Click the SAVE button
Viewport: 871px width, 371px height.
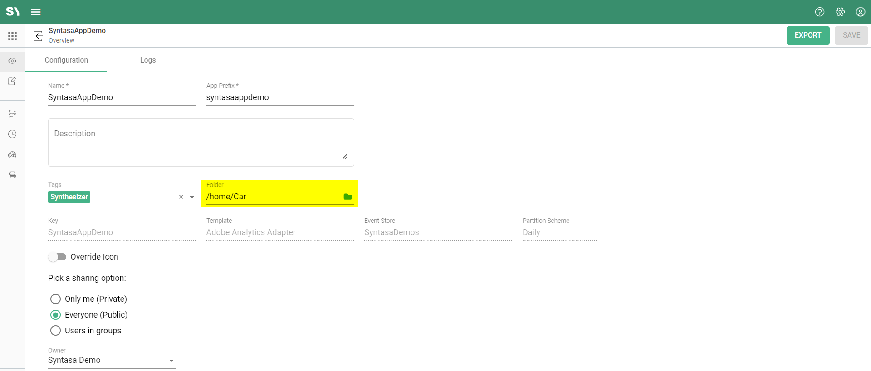(x=851, y=35)
